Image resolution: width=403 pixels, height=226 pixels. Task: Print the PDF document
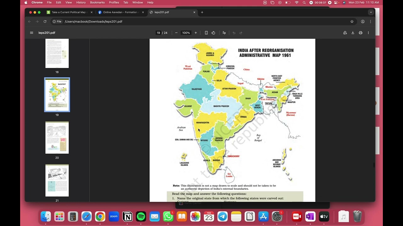pos(360,33)
